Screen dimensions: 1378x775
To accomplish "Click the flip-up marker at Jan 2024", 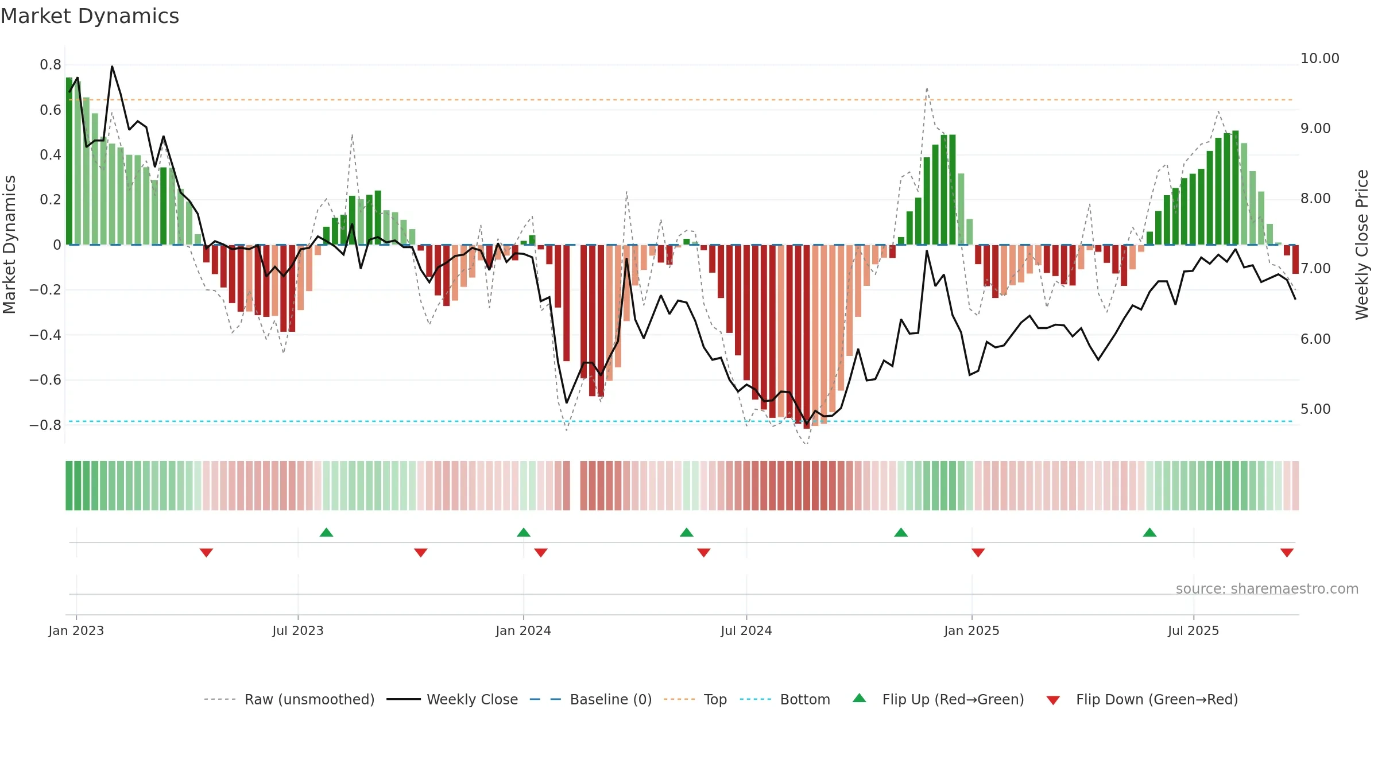I will (524, 532).
